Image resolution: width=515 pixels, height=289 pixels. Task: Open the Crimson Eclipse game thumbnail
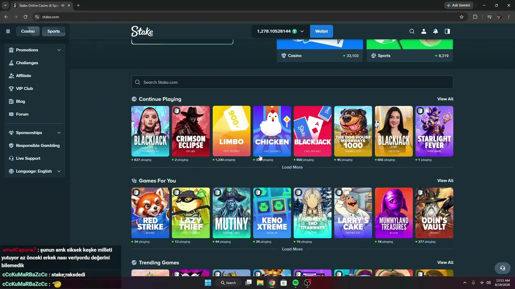point(191,131)
